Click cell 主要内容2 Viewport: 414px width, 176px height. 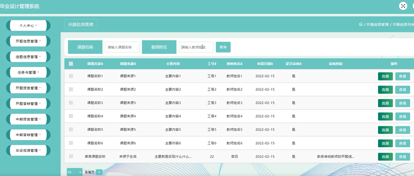coord(173,89)
